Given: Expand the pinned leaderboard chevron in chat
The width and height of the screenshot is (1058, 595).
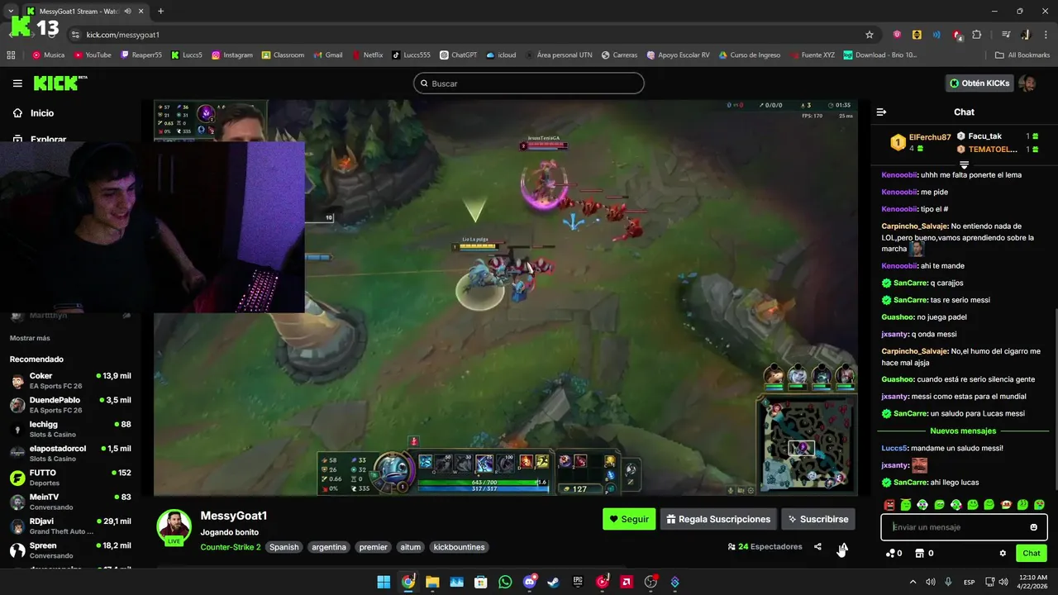Looking at the screenshot, I should point(964,165).
